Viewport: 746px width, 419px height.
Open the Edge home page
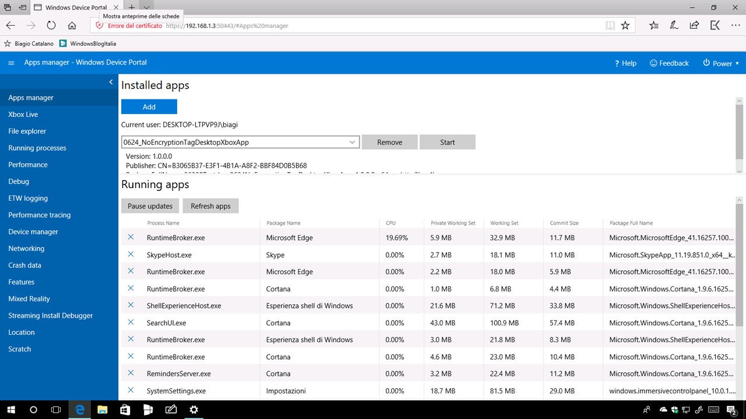72,26
